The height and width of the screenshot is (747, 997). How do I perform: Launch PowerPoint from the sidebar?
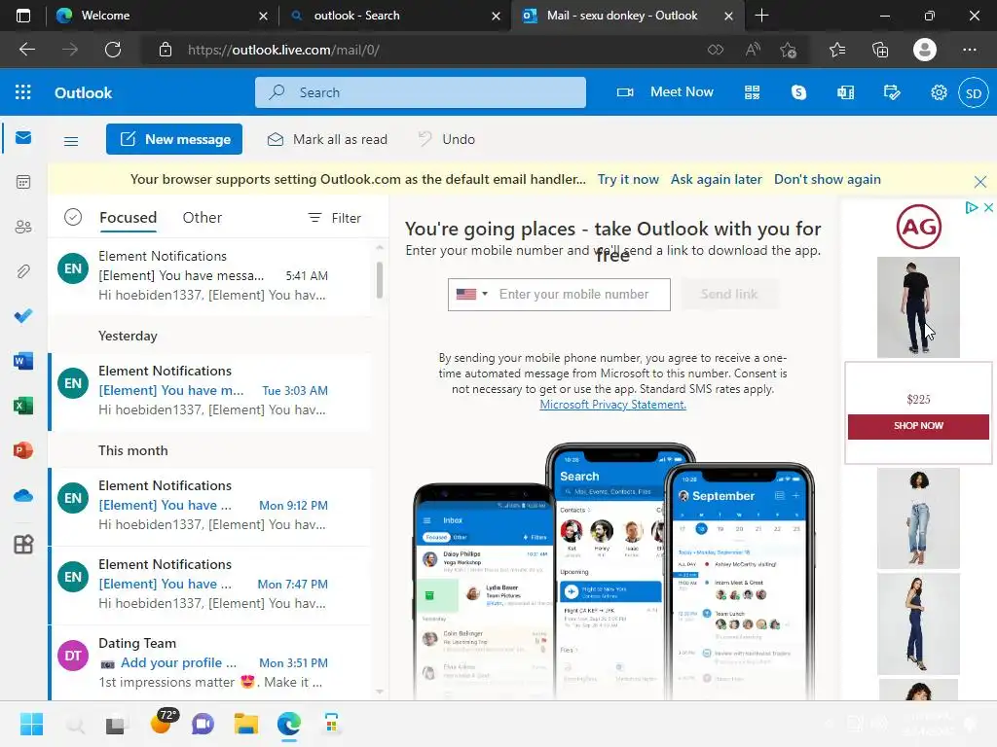click(23, 450)
